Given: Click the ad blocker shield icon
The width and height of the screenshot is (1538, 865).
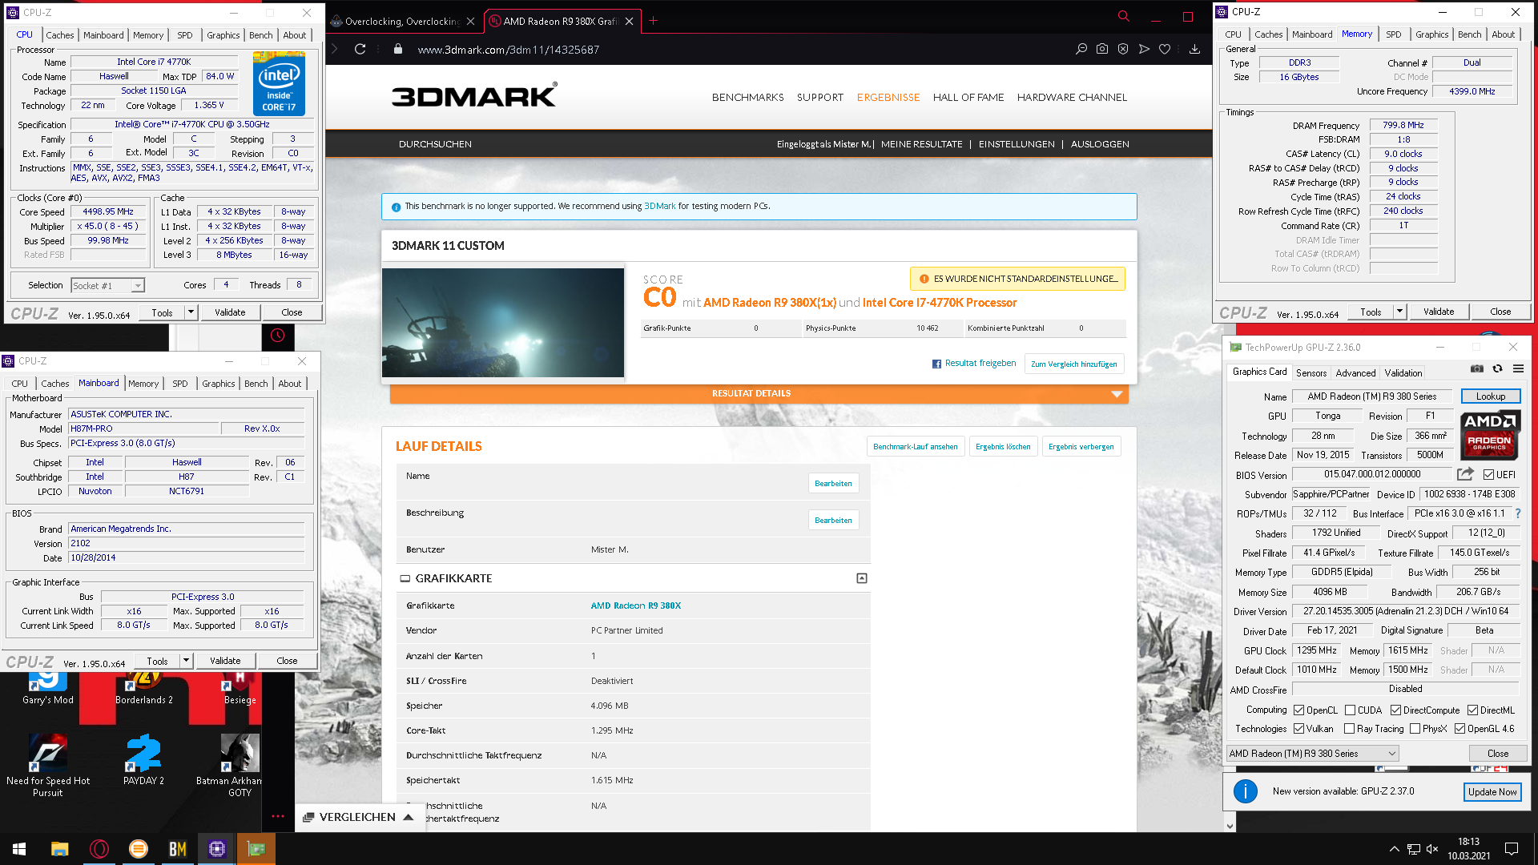Looking at the screenshot, I should point(1123,49).
